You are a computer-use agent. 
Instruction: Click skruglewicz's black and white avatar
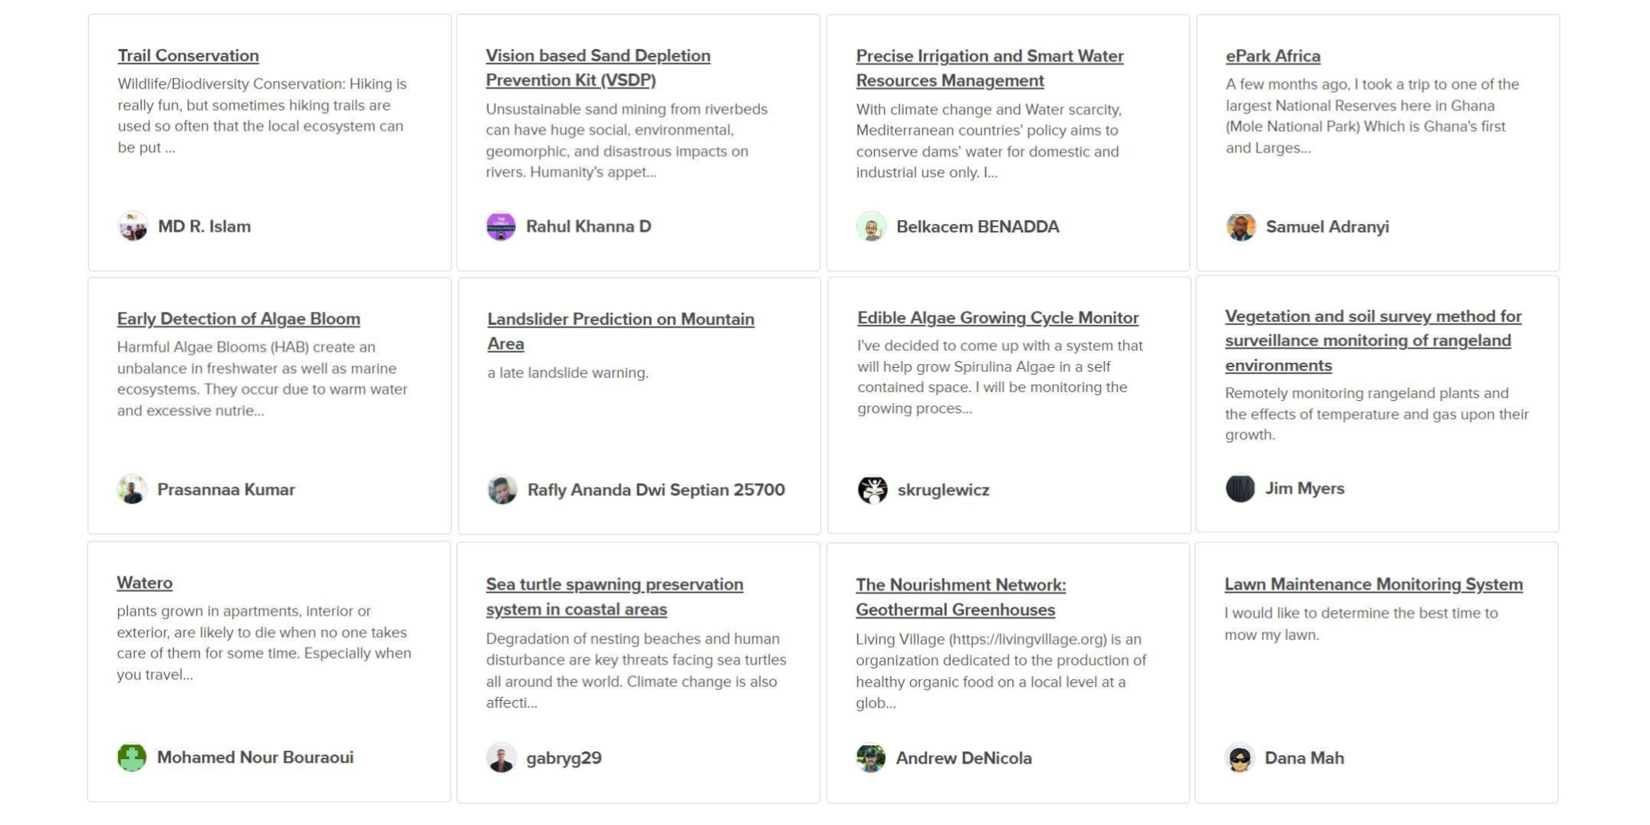pyautogui.click(x=873, y=490)
